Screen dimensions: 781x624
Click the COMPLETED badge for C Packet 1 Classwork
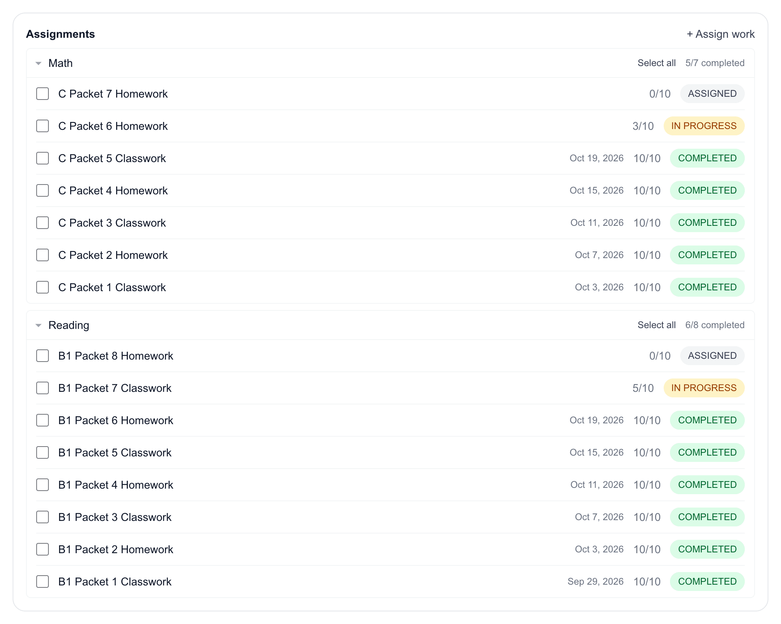(707, 287)
